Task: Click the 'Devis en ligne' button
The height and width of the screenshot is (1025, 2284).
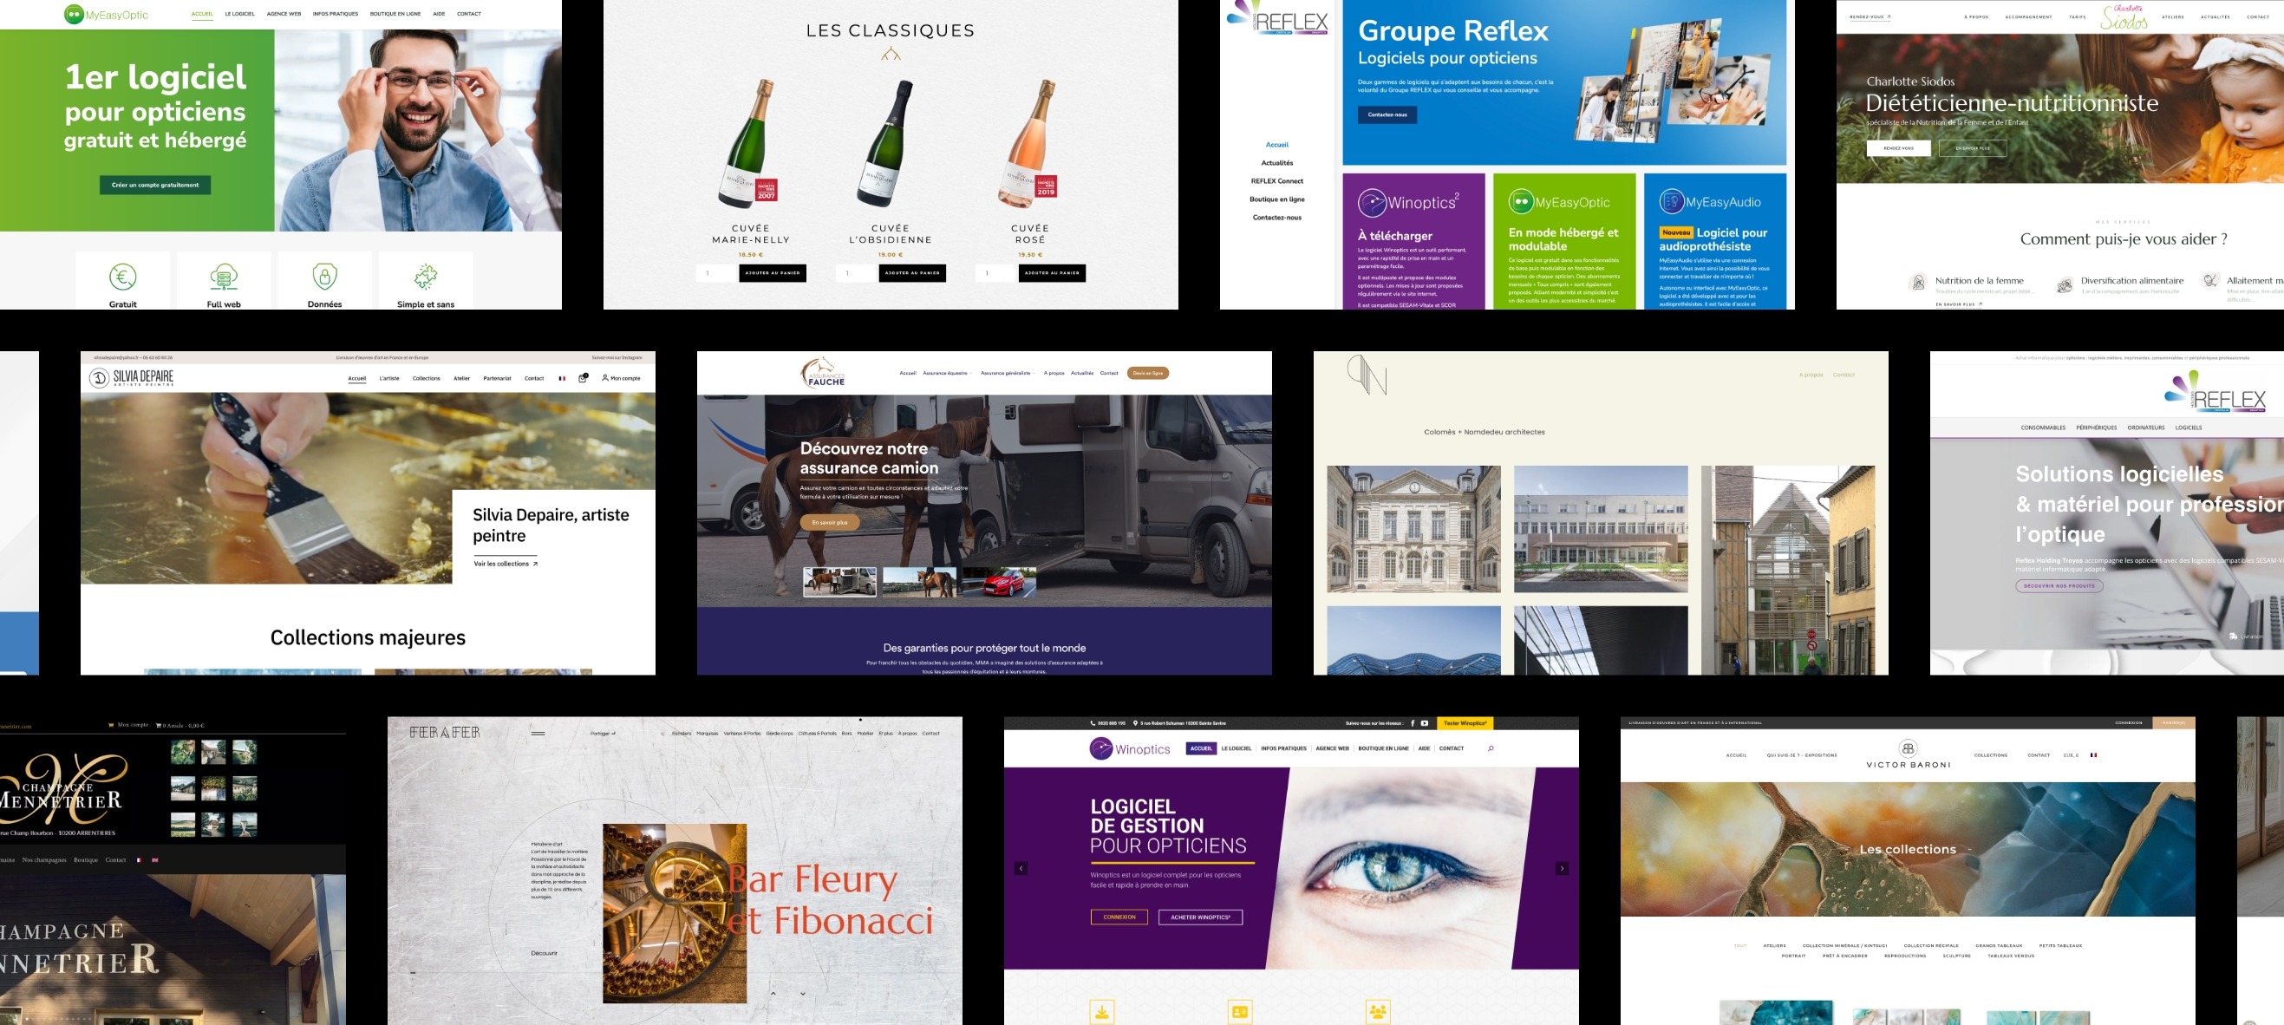Action: (1147, 373)
